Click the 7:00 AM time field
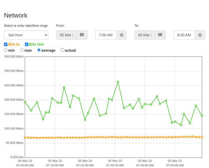This screenshot has height=168, width=209. tap(106, 35)
